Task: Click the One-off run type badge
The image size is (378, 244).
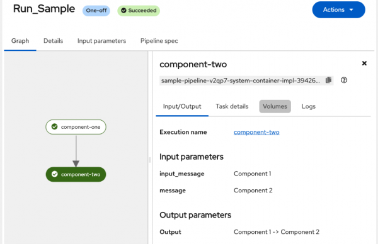Action: 96,11
